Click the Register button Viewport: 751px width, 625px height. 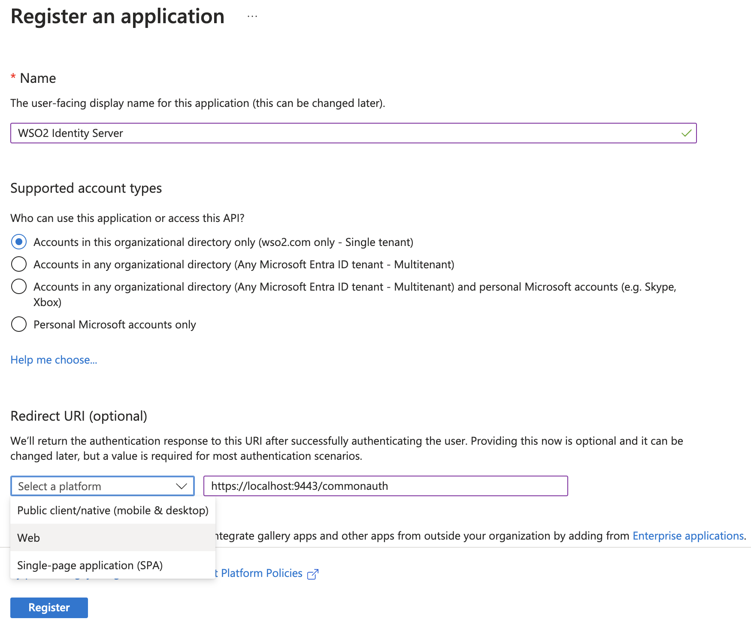point(49,607)
